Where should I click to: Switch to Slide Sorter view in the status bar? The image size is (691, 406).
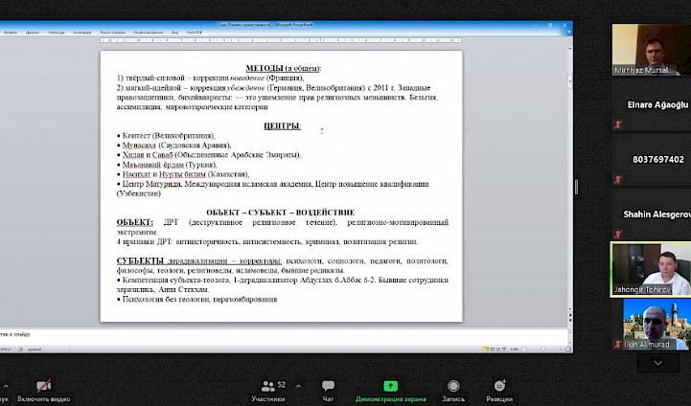pos(493,350)
